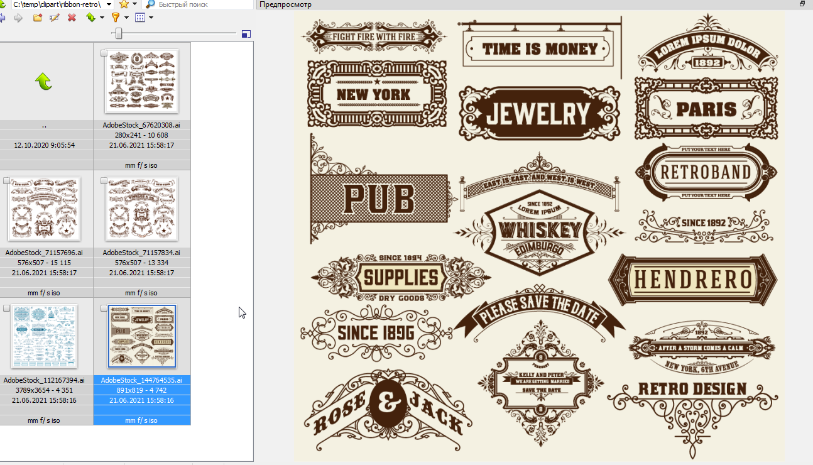Click the file name AdobeStock_71157696.ai
The width and height of the screenshot is (813, 465).
[x=44, y=253]
